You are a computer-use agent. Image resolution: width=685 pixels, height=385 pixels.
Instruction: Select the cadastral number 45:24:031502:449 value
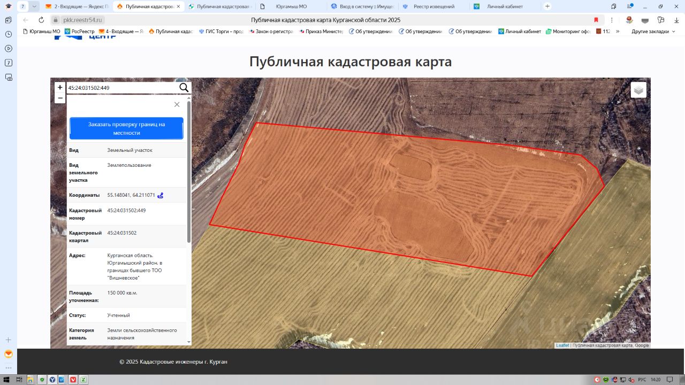tap(126, 211)
